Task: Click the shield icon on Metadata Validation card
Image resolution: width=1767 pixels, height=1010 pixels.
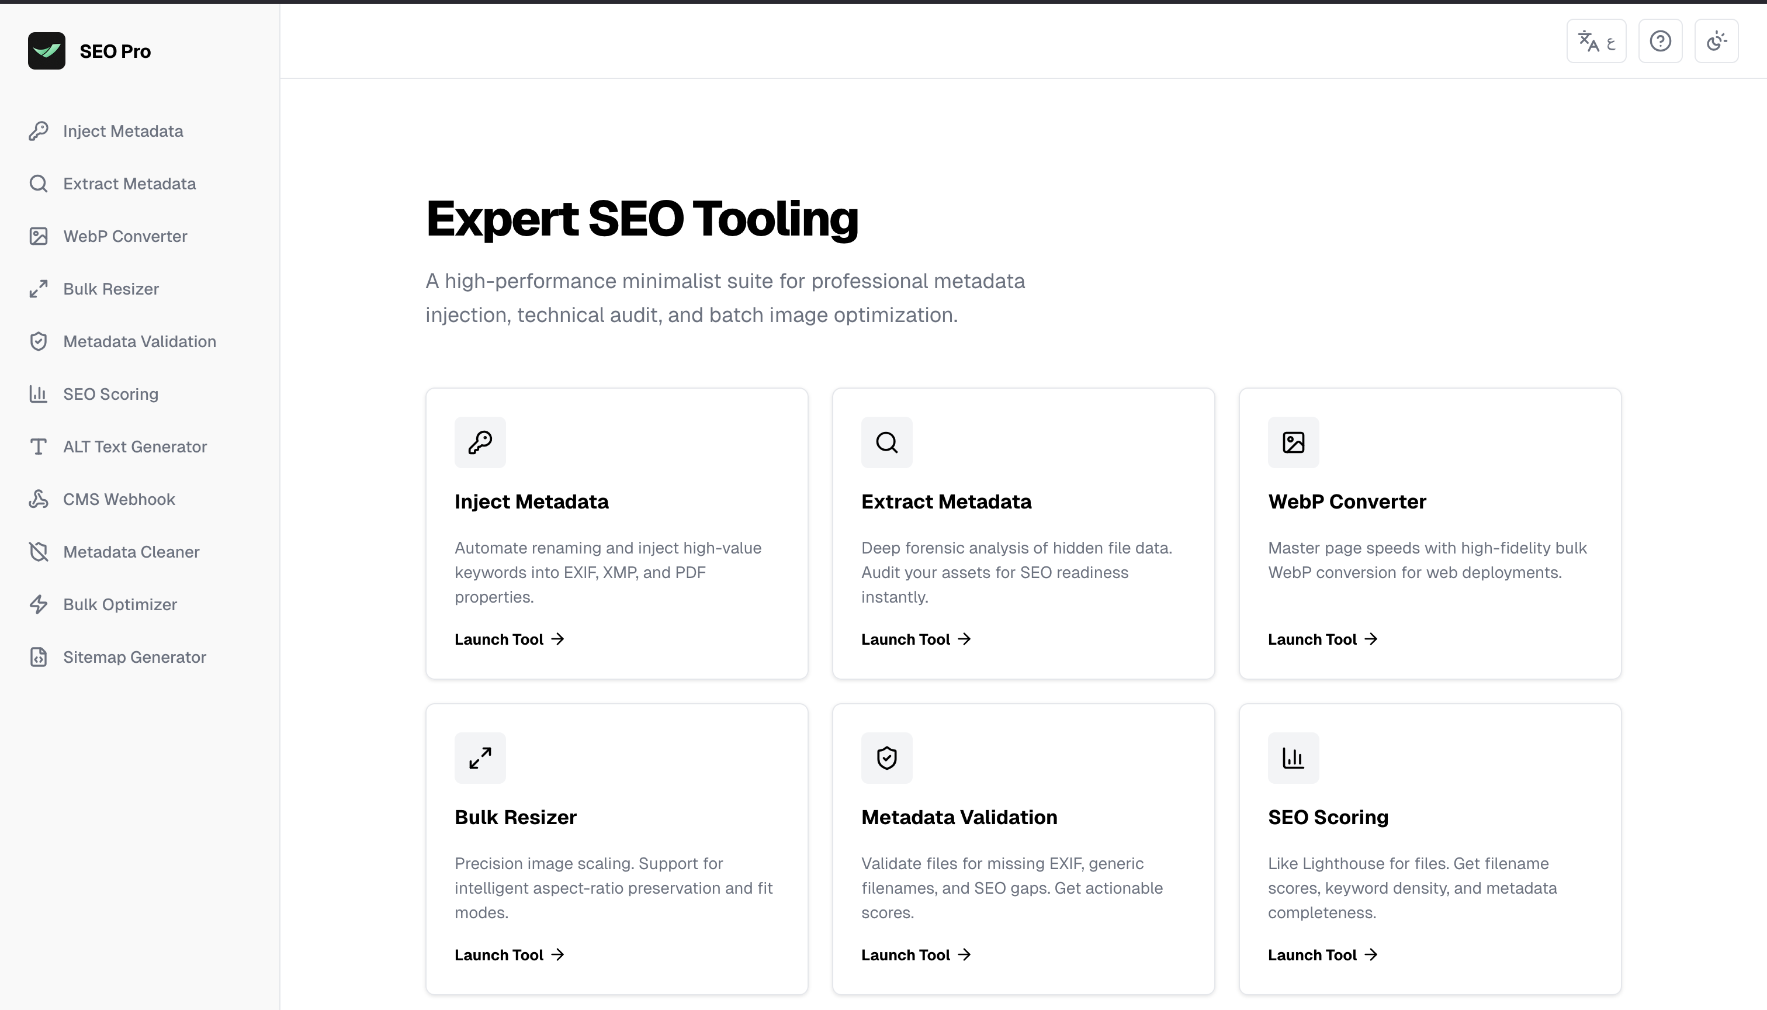Action: click(x=887, y=757)
